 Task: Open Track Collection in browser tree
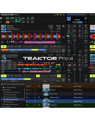[10, 87]
